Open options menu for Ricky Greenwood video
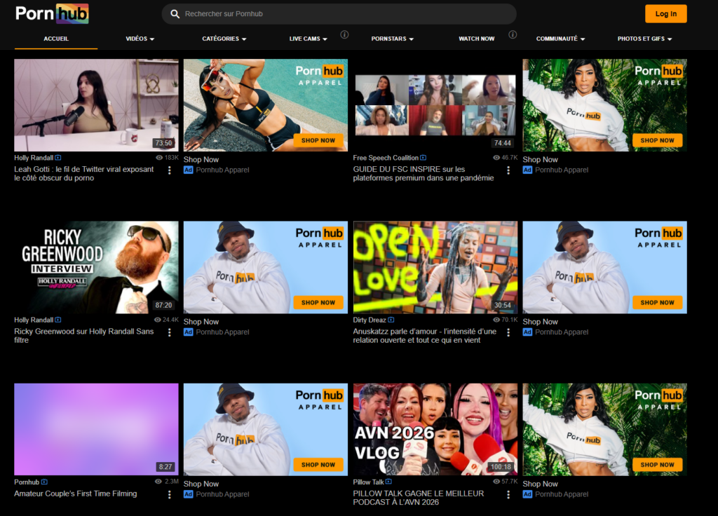This screenshot has width=718, height=516. (x=170, y=332)
